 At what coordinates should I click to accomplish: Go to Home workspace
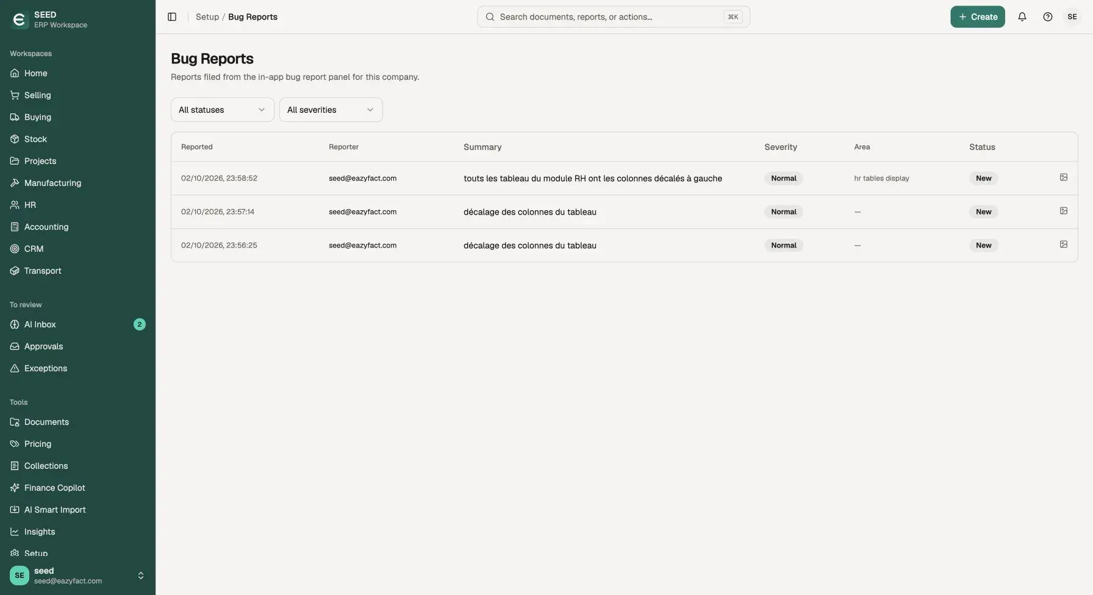click(77, 73)
